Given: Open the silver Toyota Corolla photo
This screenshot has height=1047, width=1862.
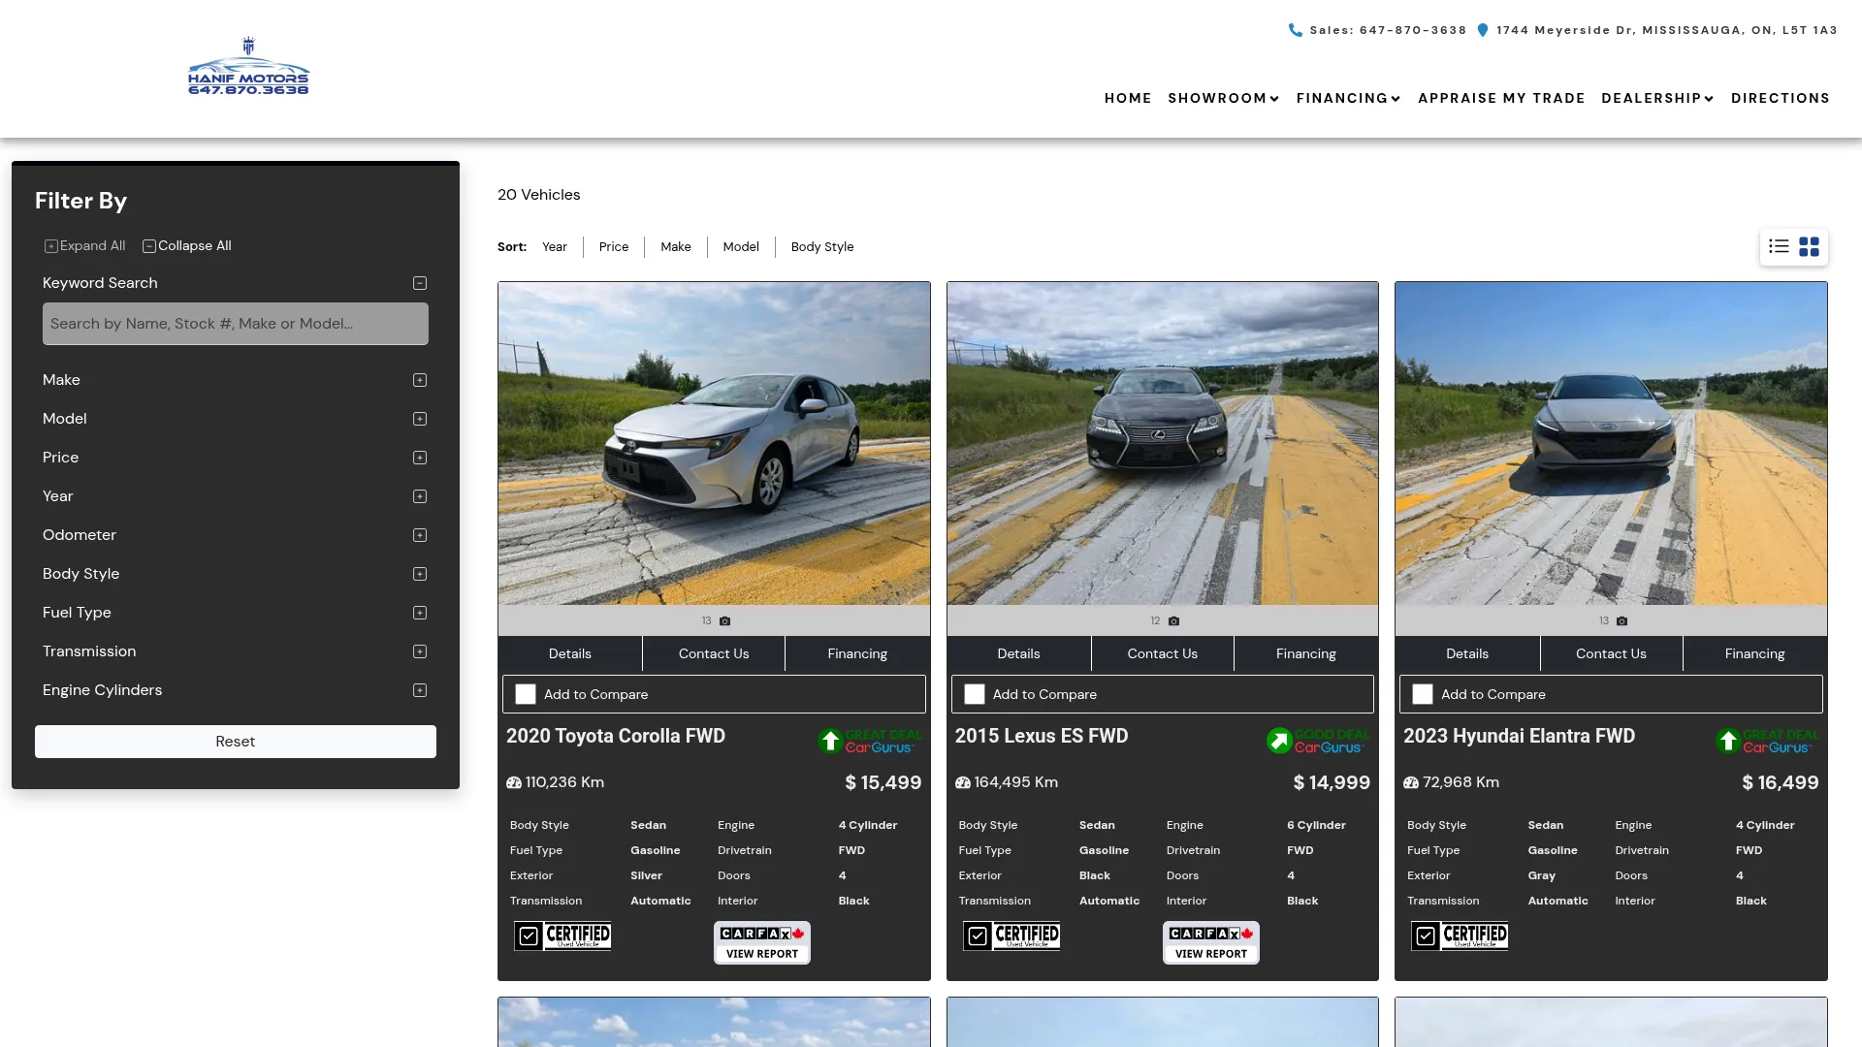Looking at the screenshot, I should click(x=714, y=444).
